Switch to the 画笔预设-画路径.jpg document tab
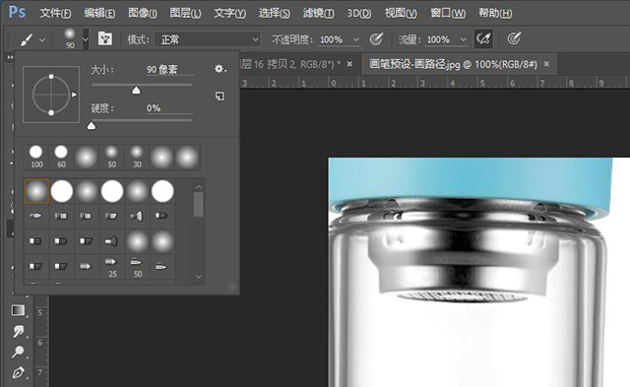This screenshot has height=387, width=630. [x=453, y=64]
